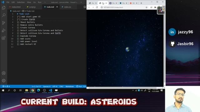Open the Windows Start menu

tap(3, 90)
